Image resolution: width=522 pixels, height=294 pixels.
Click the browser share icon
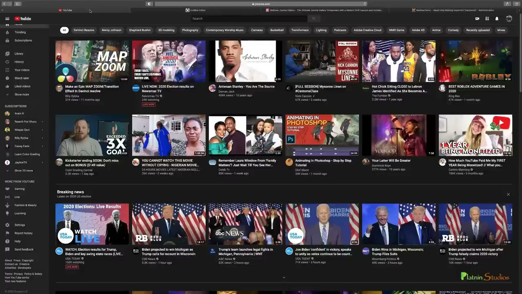[x=507, y=4]
